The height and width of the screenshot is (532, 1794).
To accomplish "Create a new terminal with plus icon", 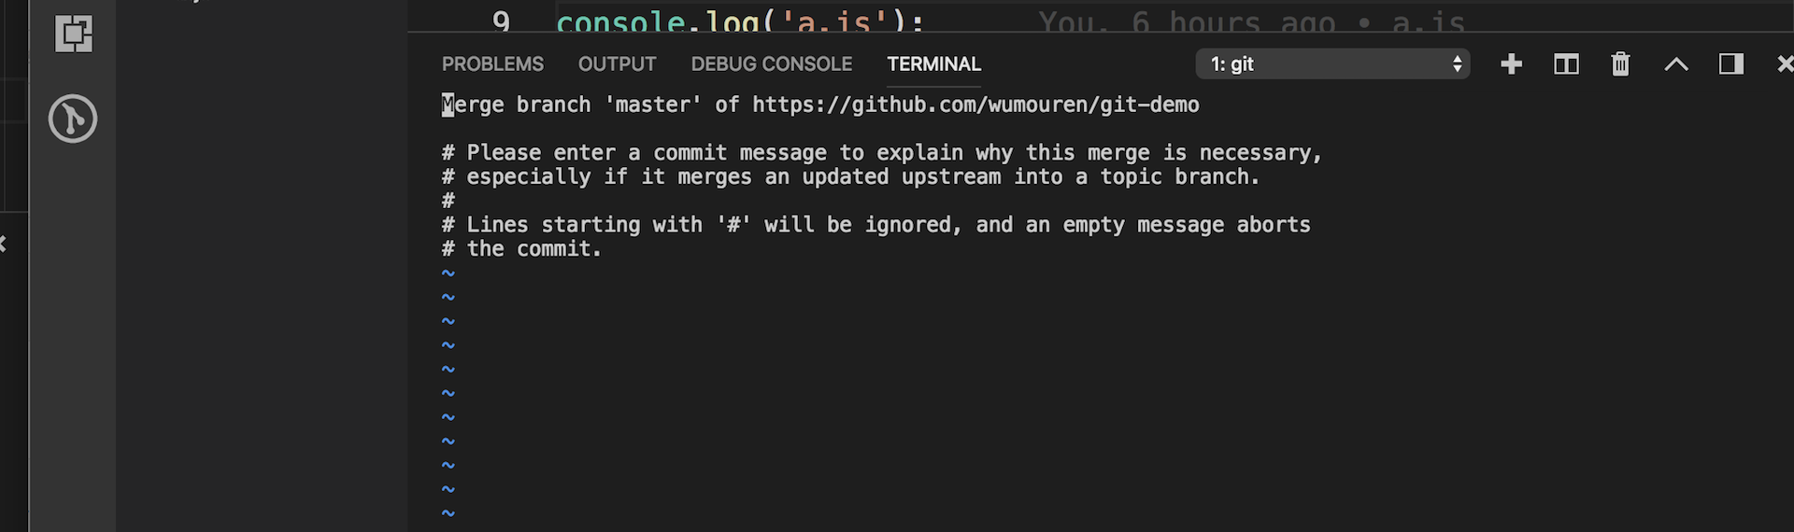I will coord(1511,63).
